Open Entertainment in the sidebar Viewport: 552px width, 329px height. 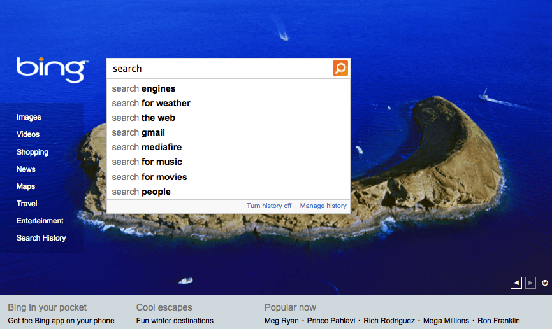(40, 221)
